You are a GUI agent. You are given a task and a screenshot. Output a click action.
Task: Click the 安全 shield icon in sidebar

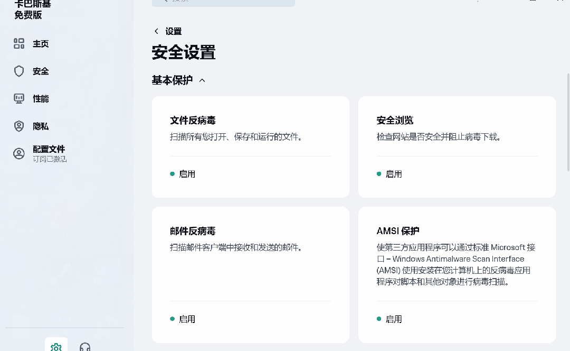tap(19, 71)
